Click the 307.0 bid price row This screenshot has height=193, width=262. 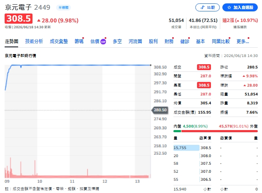click(x=192, y=171)
